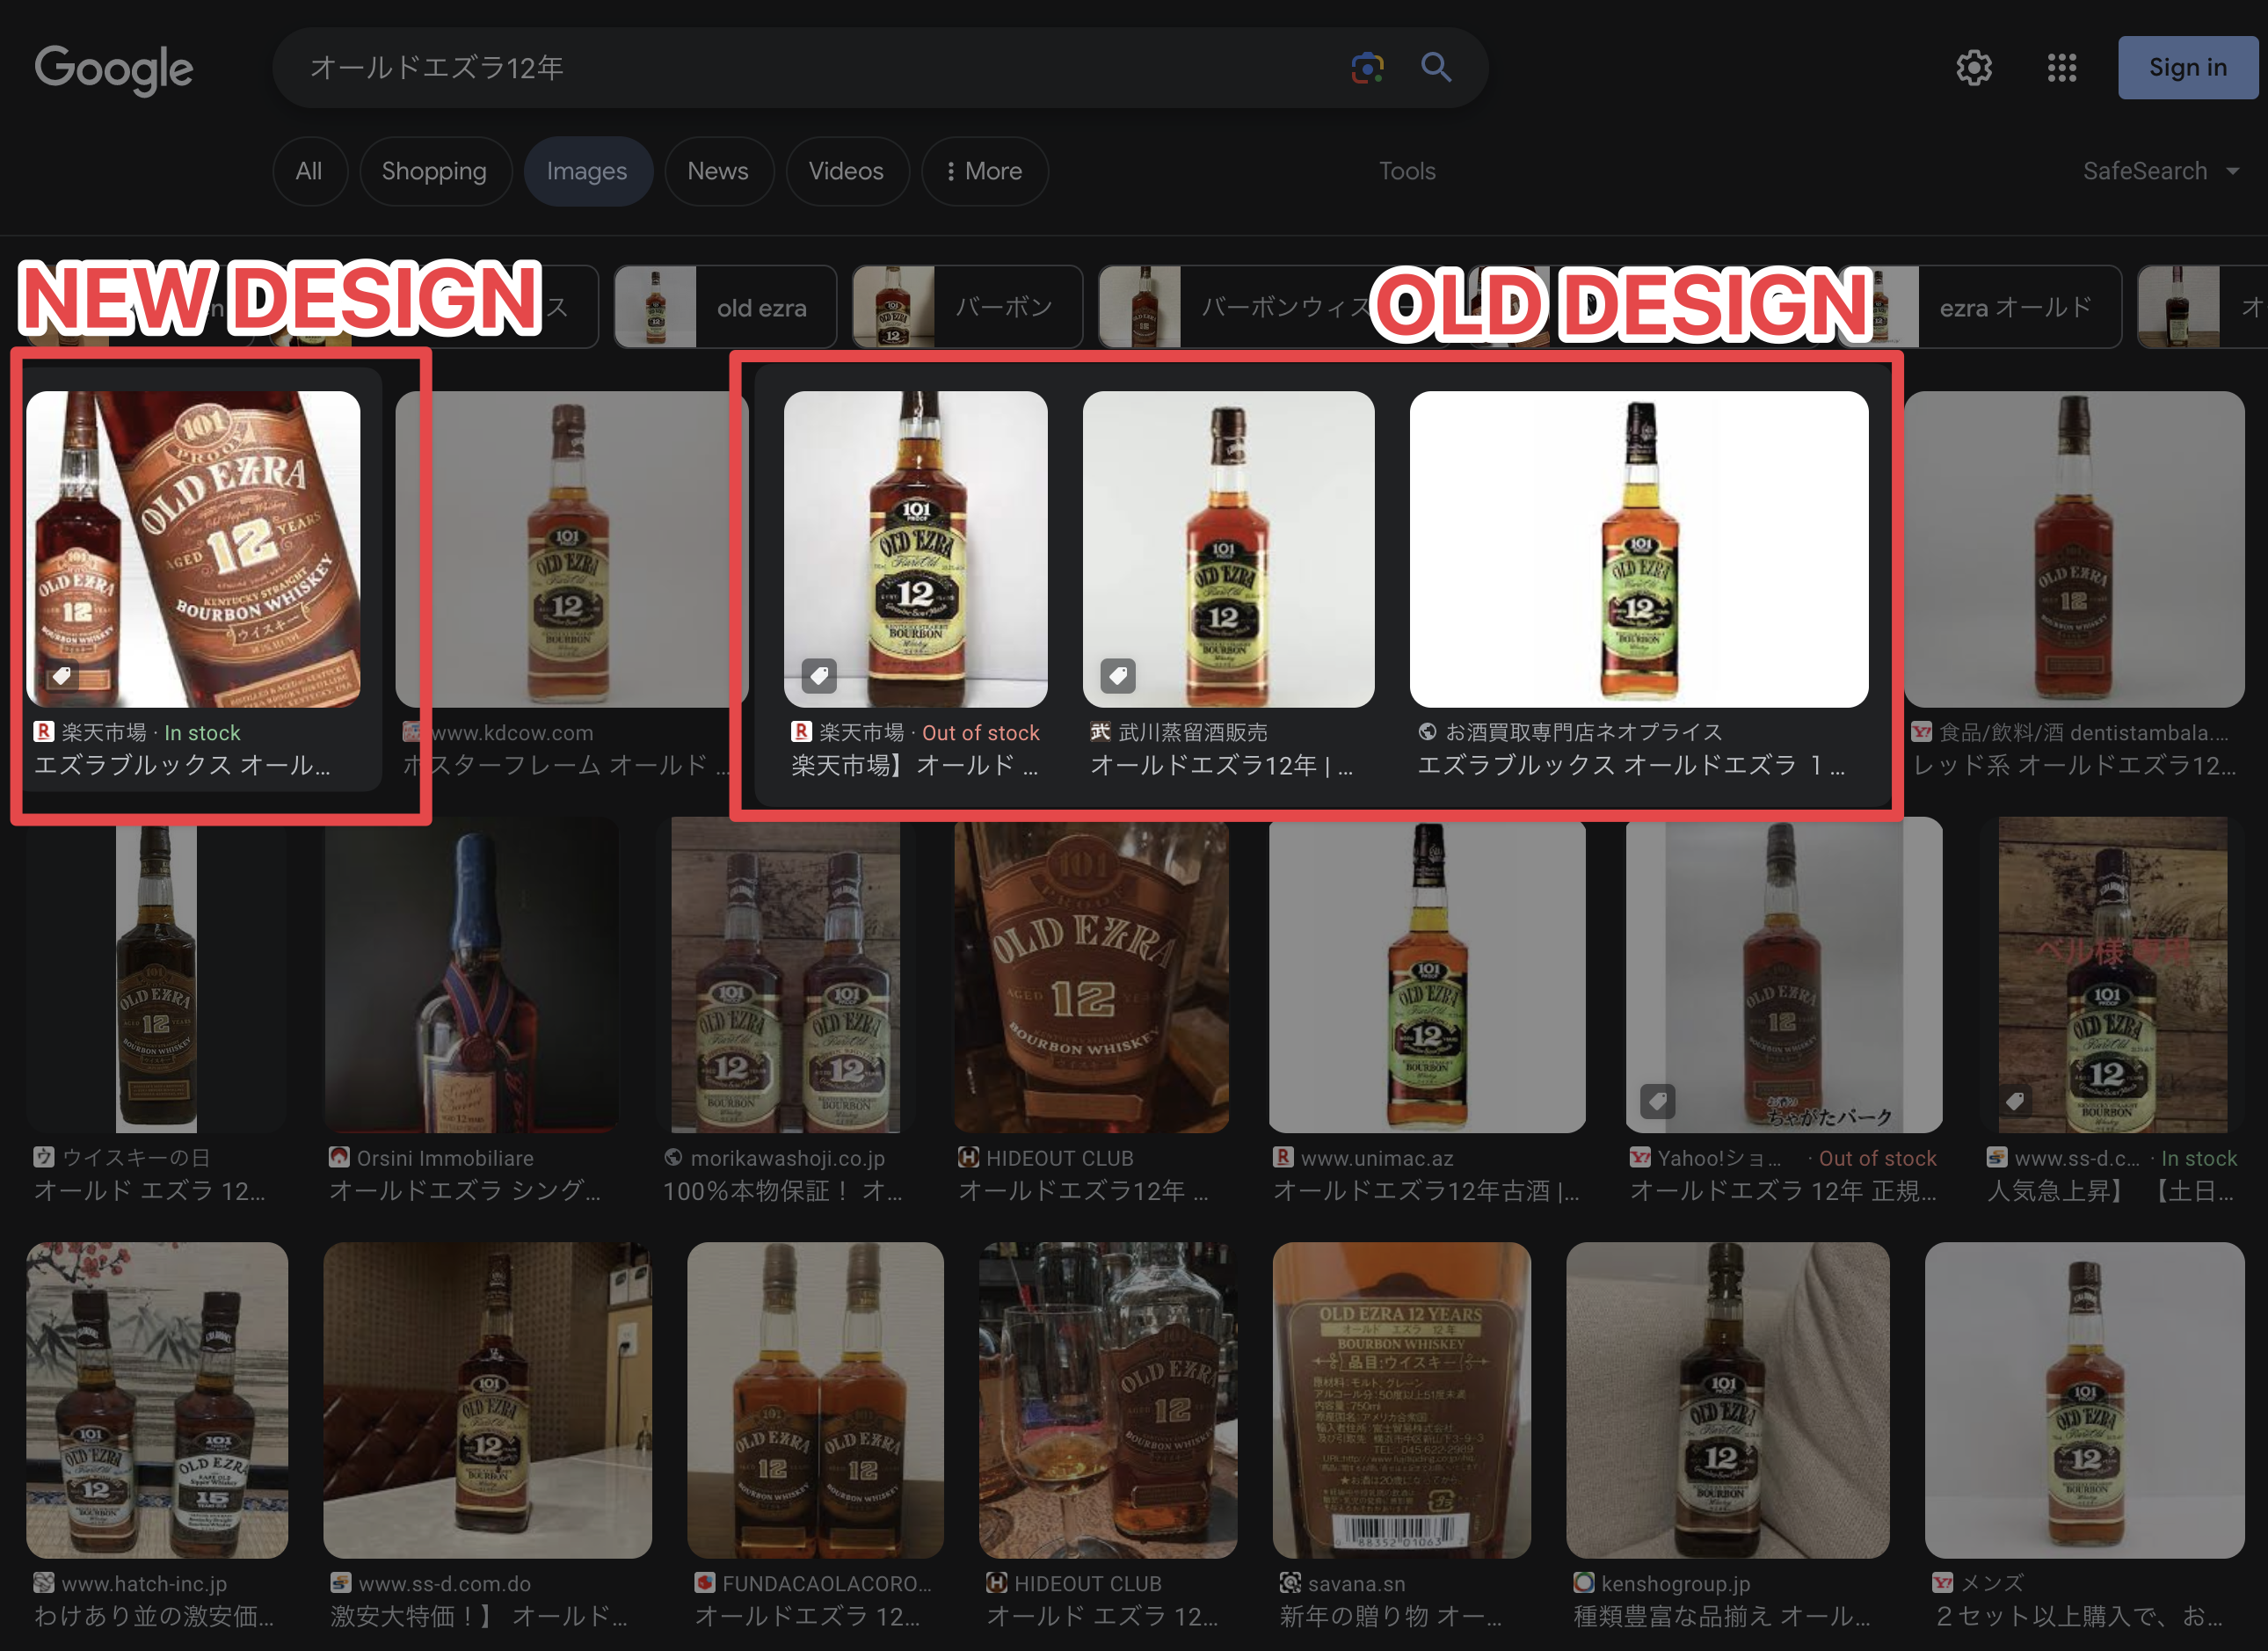Expand the SafeSearch dropdown

point(2161,171)
